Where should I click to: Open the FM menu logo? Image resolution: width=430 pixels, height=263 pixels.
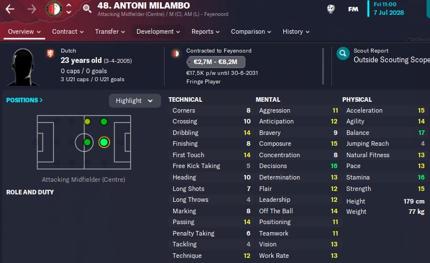(353, 9)
